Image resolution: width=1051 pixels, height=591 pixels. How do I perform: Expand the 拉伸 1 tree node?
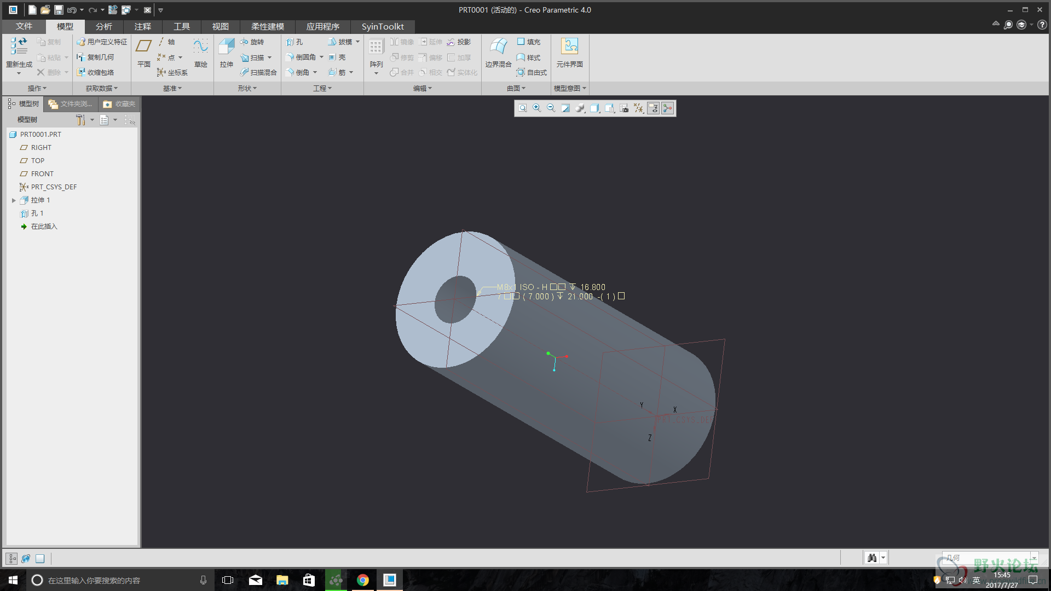14,200
